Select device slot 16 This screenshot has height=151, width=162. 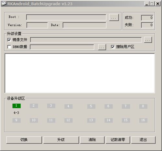pyautogui.click(x=143, y=120)
